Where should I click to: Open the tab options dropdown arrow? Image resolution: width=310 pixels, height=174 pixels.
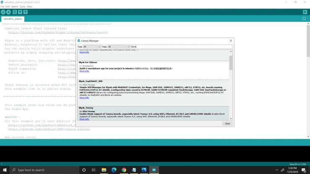[304, 18]
